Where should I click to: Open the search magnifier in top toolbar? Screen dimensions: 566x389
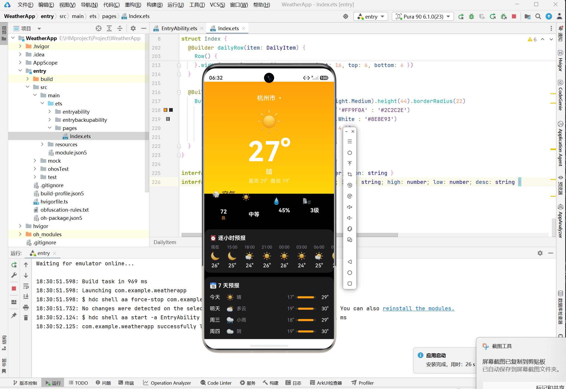click(538, 17)
